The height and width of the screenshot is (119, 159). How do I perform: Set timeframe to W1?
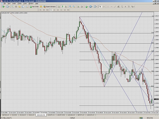point(65,10)
